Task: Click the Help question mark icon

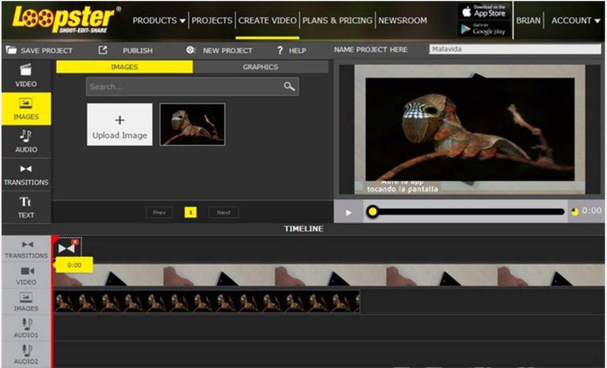Action: click(280, 50)
